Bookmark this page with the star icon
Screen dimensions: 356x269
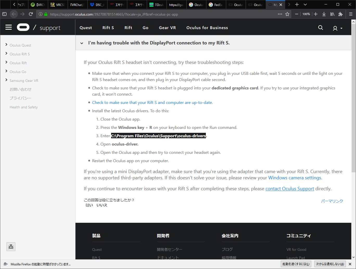point(287,14)
